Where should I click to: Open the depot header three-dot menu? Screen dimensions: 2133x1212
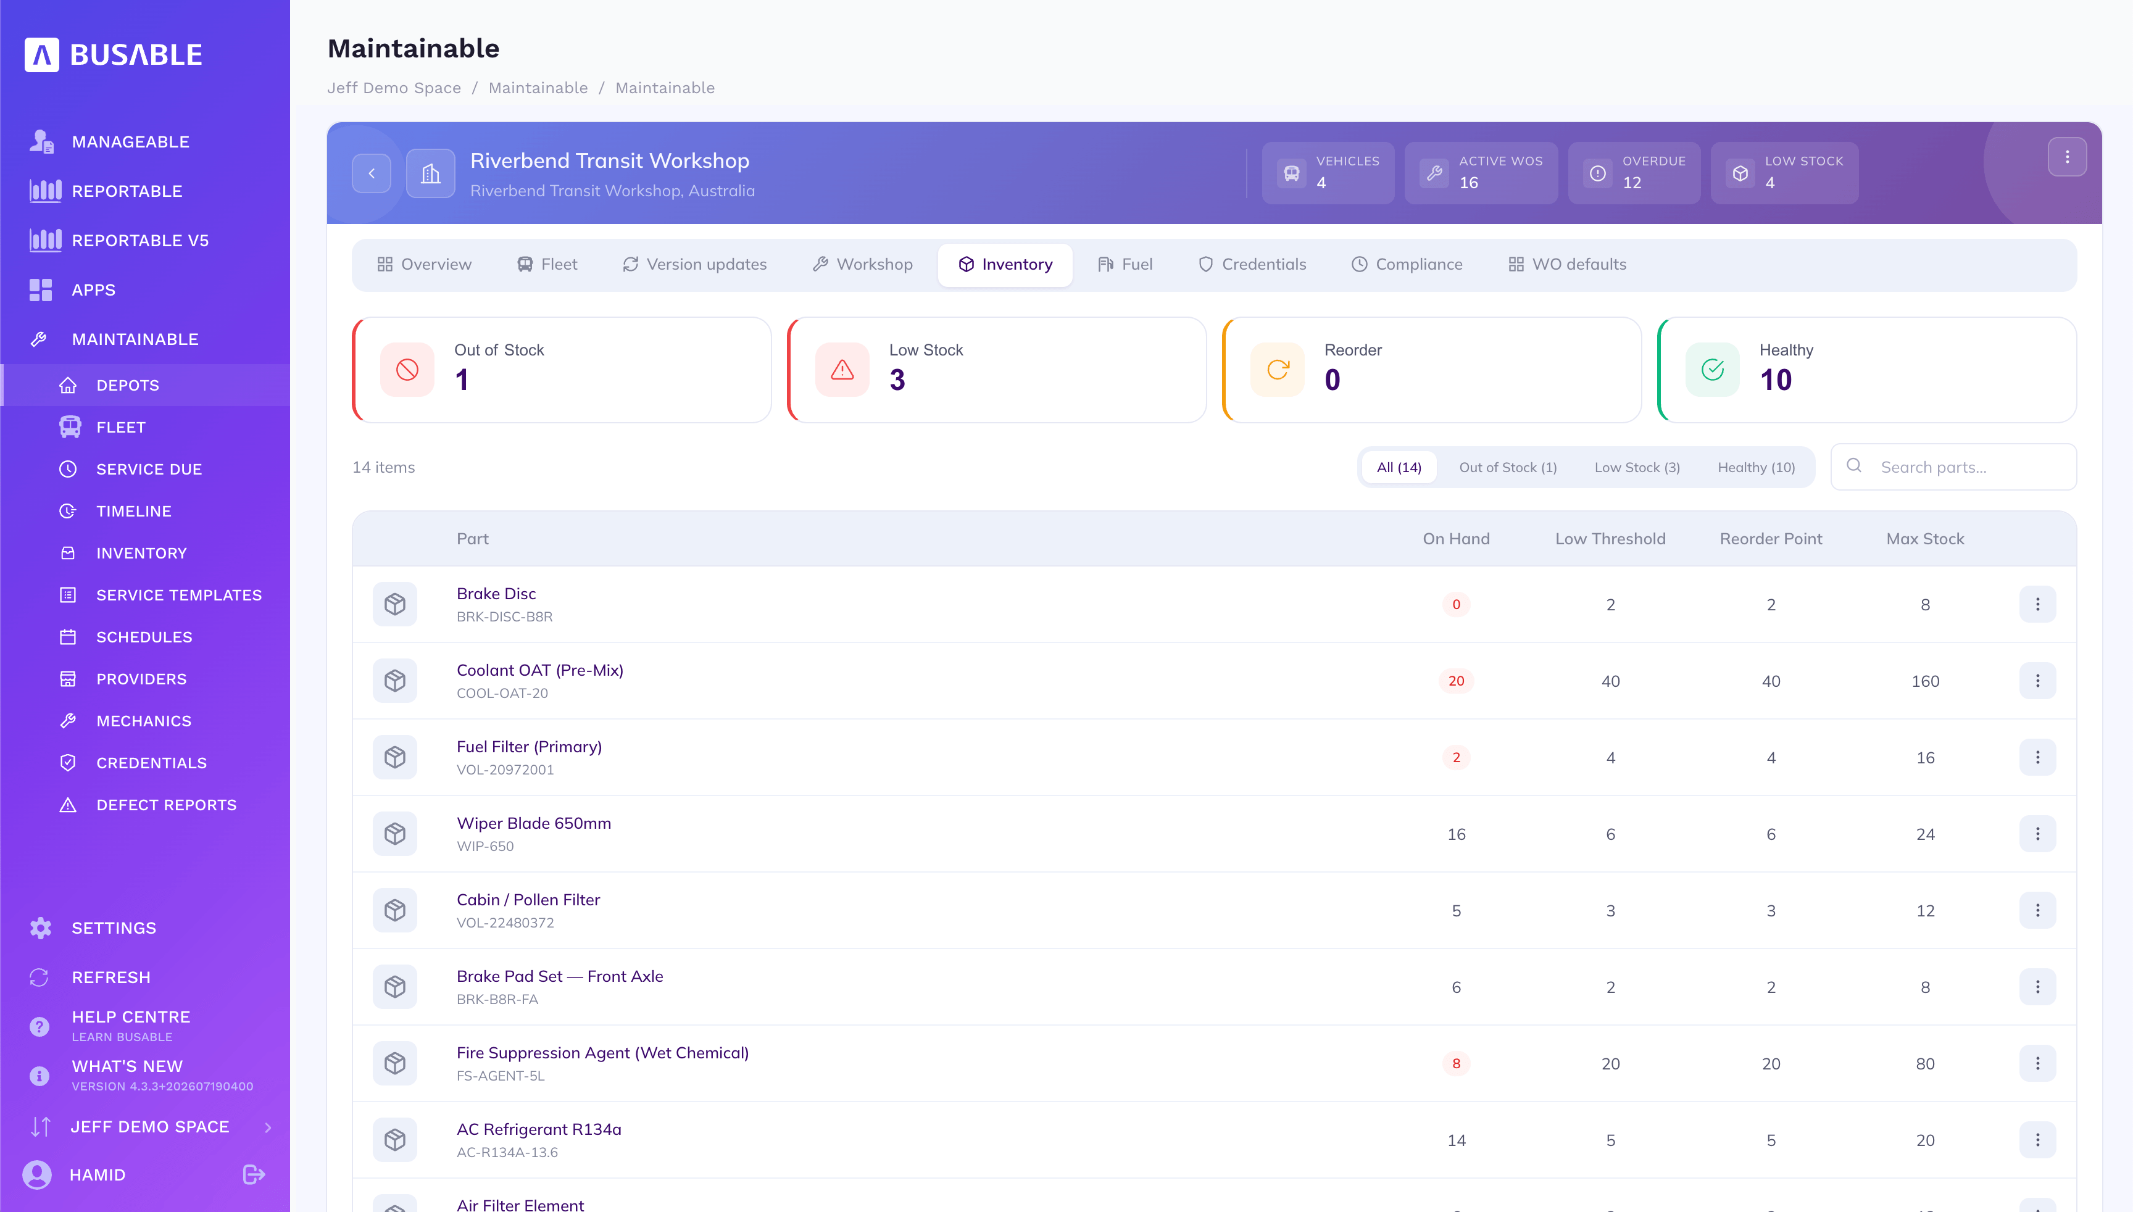coord(2066,157)
